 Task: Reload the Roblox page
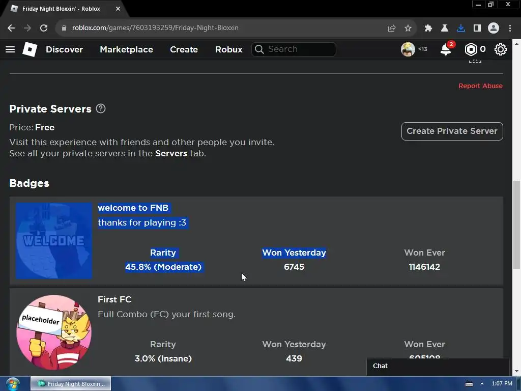[44, 28]
